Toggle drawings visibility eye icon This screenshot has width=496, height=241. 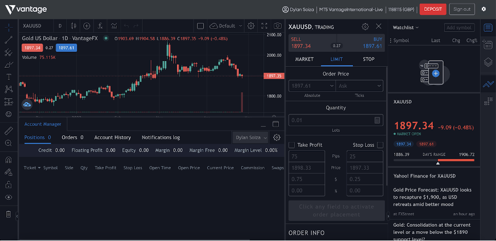(x=8, y=197)
